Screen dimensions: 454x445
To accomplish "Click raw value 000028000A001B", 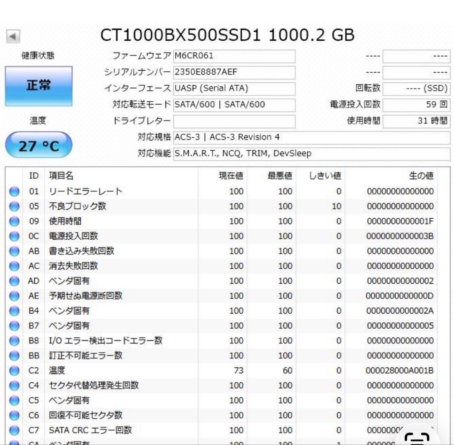I will click(x=400, y=371).
